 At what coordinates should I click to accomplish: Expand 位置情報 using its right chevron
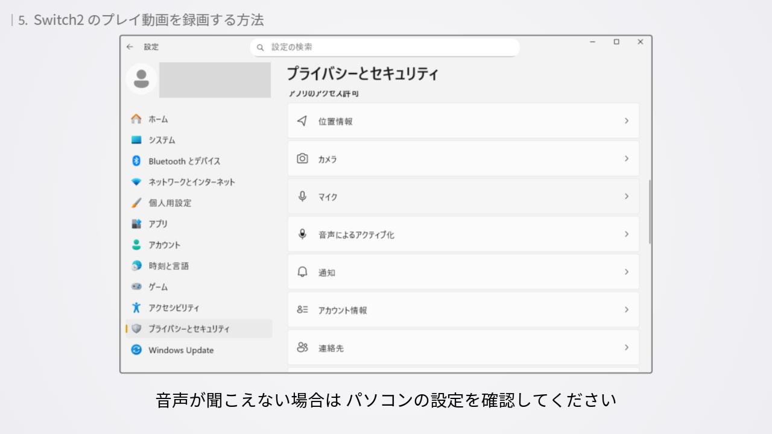coord(627,121)
